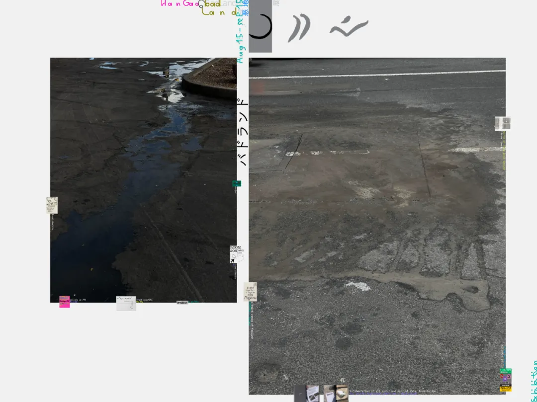537x402 pixels.
Task: Click the double gray brush stroke glyph
Action: pyautogui.click(x=299, y=28)
